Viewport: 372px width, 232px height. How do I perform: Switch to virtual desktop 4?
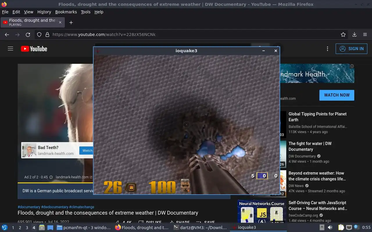pyautogui.click(x=34, y=228)
